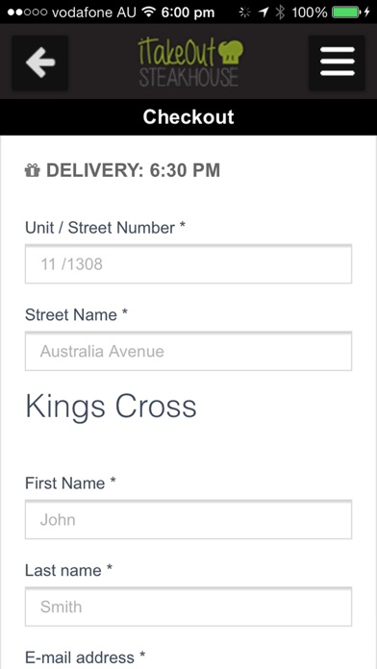Tap the Street Name label
The image size is (377, 669).
(x=76, y=315)
